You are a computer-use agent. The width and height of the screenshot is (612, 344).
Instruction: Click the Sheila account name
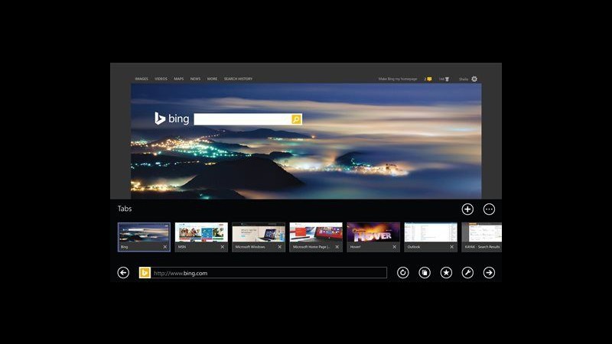(464, 80)
